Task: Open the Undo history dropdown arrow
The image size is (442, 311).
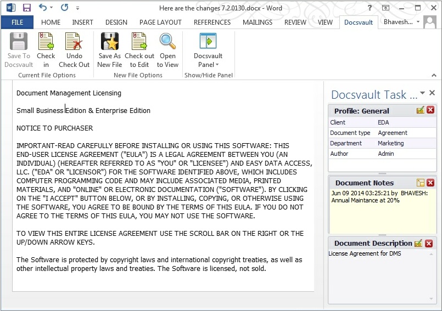Action: point(51,8)
